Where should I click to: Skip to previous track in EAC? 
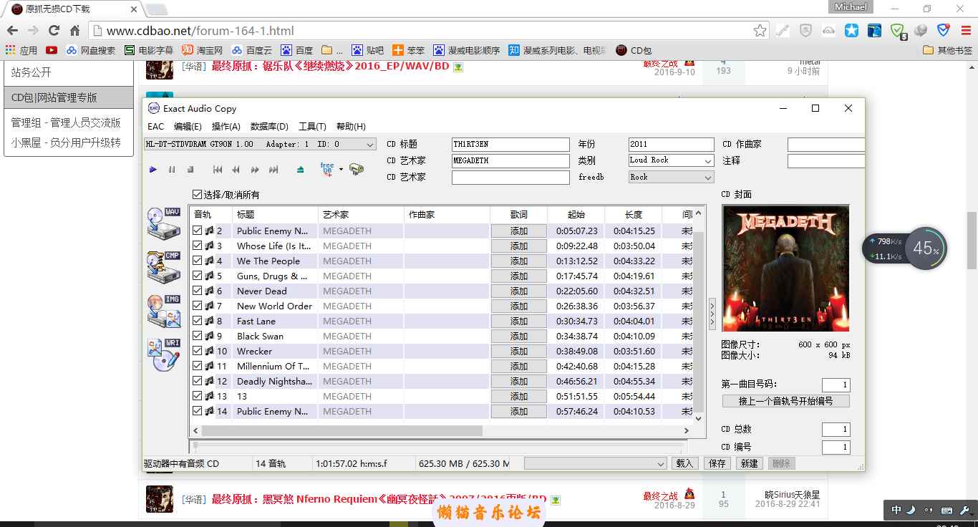[218, 170]
